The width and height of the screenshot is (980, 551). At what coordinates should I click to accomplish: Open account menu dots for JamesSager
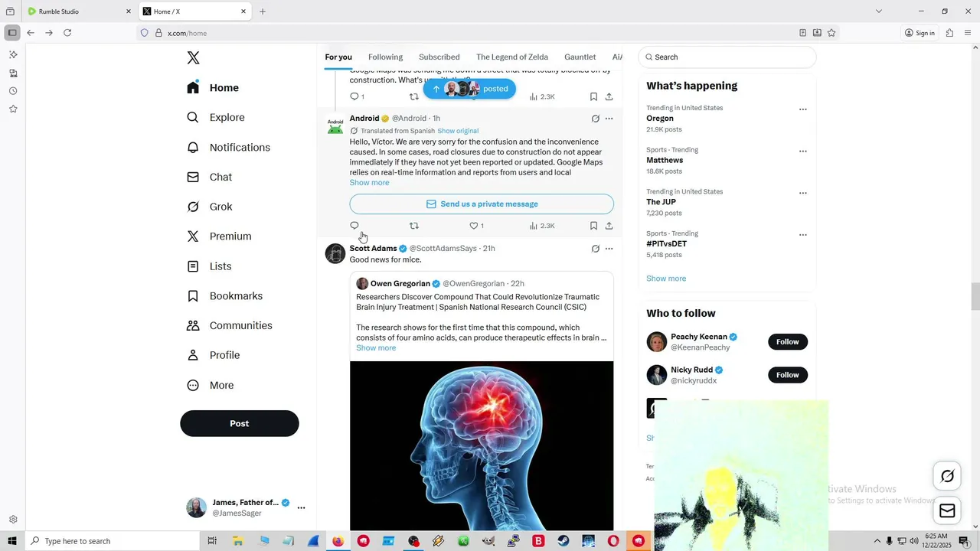click(301, 508)
